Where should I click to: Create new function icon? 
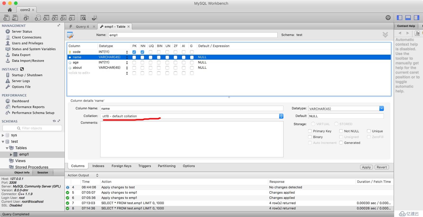tap(72, 18)
